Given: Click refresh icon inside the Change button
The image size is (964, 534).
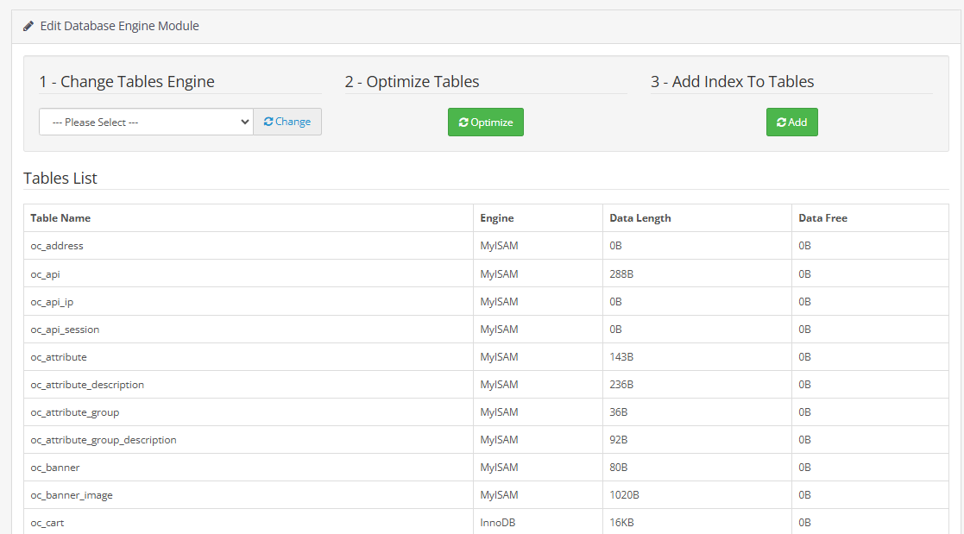Looking at the screenshot, I should (x=268, y=122).
